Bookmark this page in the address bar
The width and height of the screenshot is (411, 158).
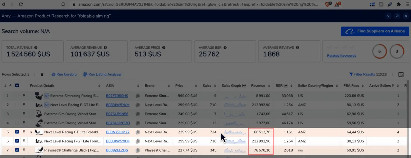[63, 4]
